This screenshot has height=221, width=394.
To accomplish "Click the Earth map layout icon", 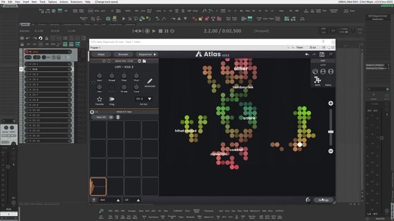I will point(318,80).
